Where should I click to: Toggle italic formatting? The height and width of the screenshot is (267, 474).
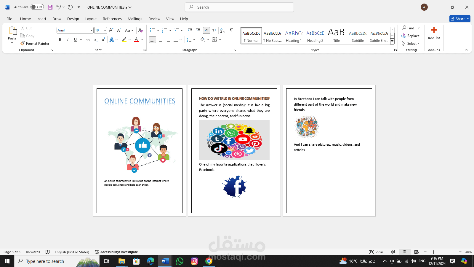pos(68,40)
